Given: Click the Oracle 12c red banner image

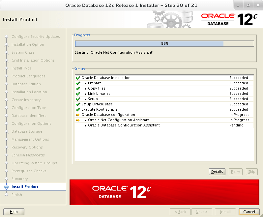Looking at the screenshot, I should pyautogui.click(x=164, y=192).
